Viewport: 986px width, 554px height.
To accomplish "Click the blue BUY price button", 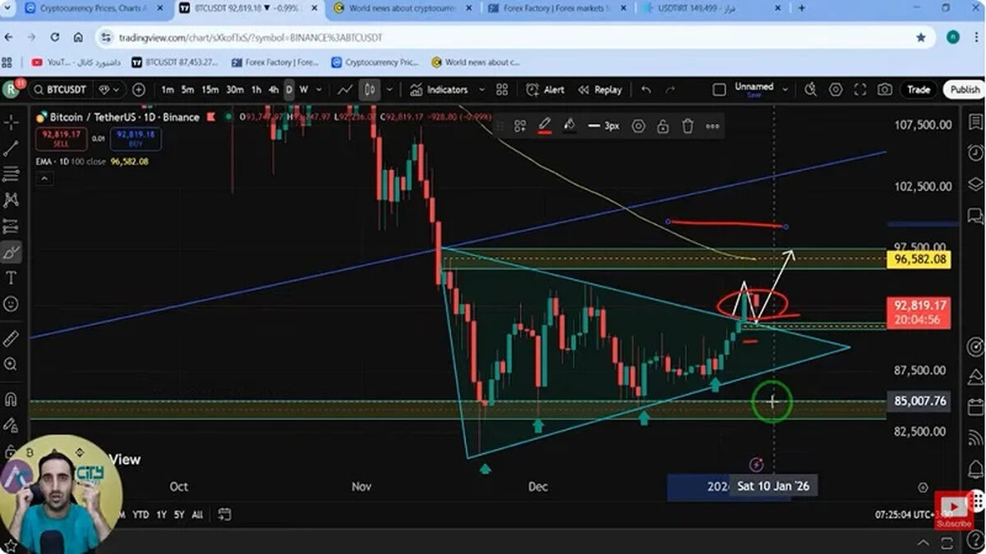I will (x=136, y=139).
